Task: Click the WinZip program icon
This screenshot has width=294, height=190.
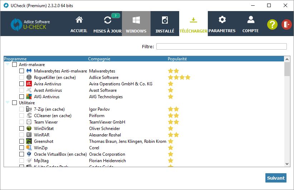Action: click(29, 148)
